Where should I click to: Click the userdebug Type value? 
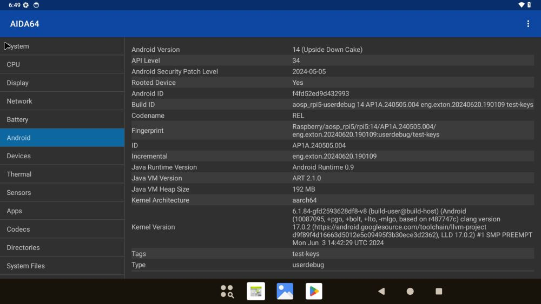point(308,265)
